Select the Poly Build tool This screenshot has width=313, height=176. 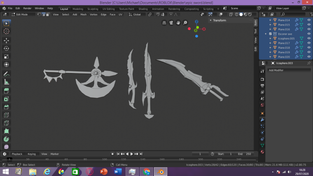[x=6, y=131]
